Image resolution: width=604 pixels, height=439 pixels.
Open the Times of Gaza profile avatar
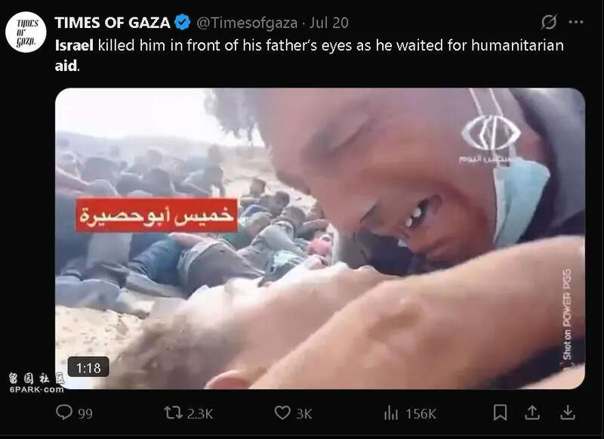point(26,32)
